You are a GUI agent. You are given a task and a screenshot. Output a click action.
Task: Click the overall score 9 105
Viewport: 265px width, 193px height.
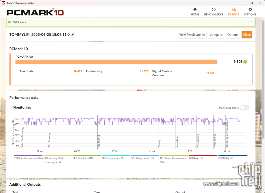pyautogui.click(x=238, y=62)
